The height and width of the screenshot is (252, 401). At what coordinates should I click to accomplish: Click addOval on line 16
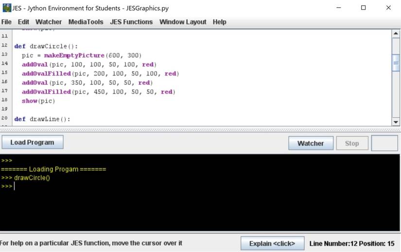(x=35, y=83)
